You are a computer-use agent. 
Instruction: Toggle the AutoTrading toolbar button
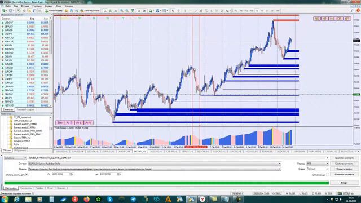[x=90, y=11]
